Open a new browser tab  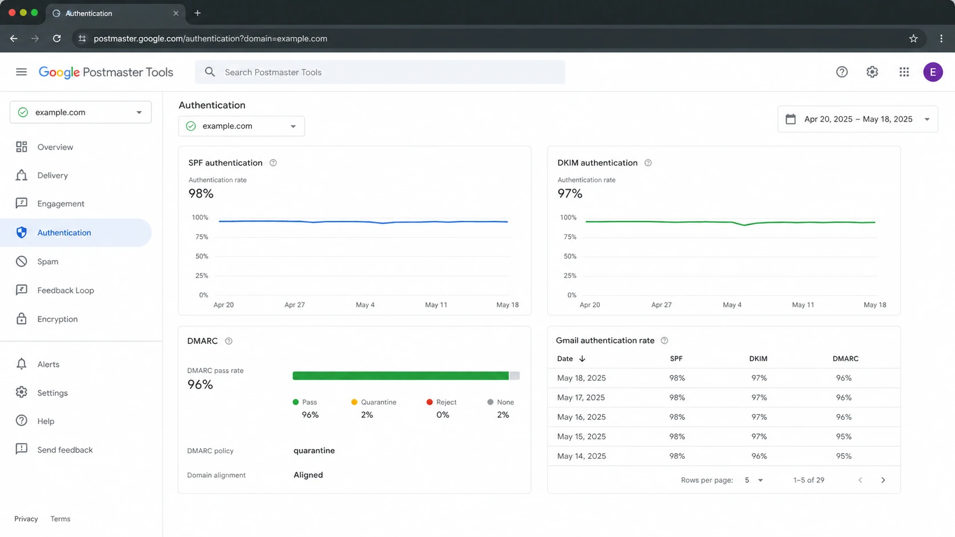pyautogui.click(x=198, y=13)
